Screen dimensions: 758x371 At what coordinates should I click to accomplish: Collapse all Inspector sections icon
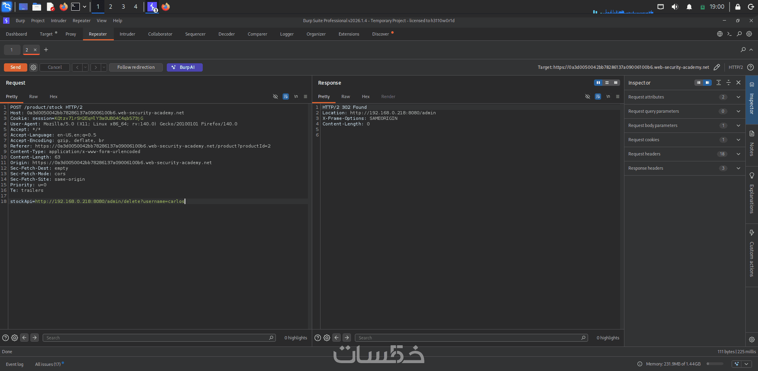pos(728,83)
